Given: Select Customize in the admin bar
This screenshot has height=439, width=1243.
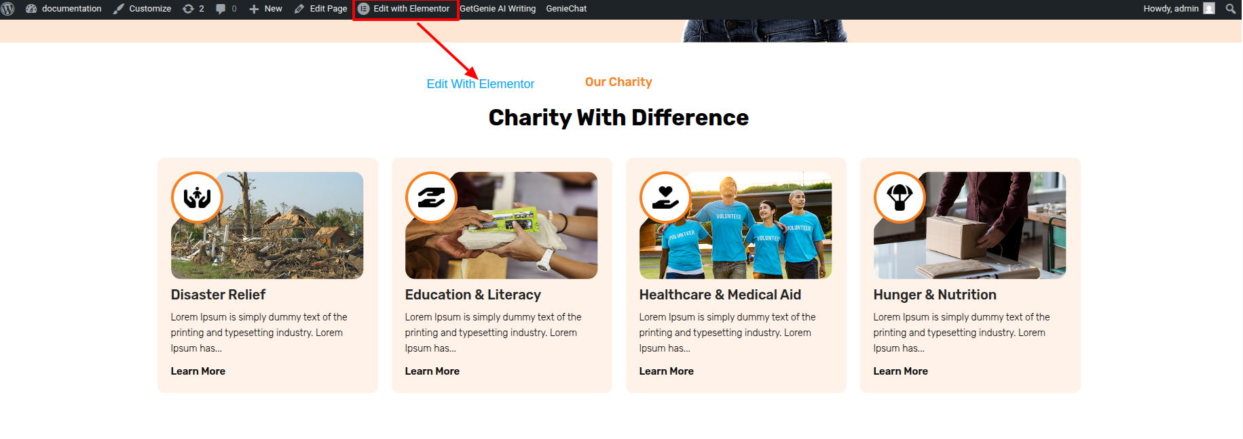Looking at the screenshot, I should [142, 9].
